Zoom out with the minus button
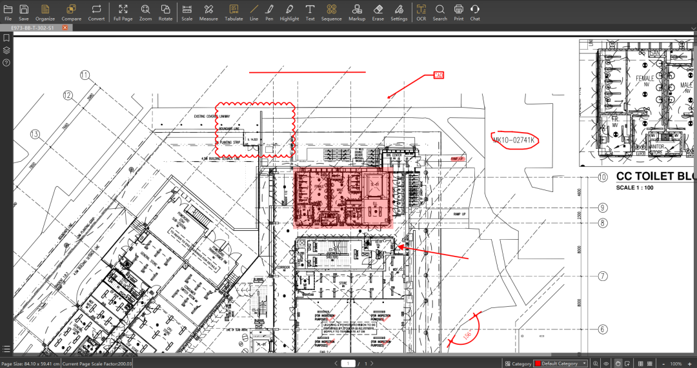The height and width of the screenshot is (368, 697). [663, 363]
